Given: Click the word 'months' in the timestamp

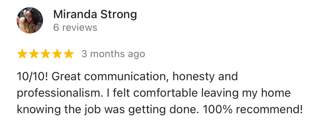Looking at the screenshot, I should (108, 54).
